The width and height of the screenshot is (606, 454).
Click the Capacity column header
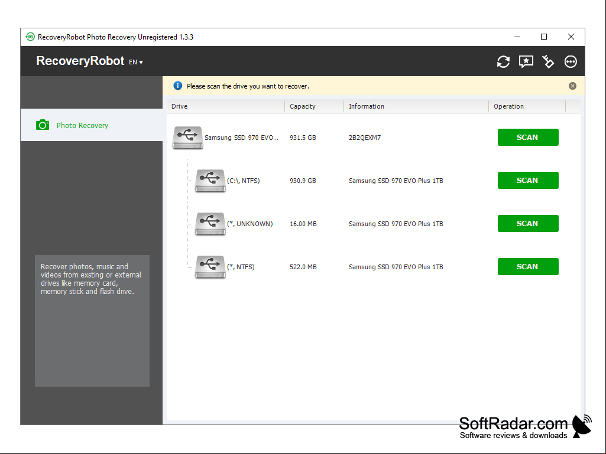[x=314, y=106]
